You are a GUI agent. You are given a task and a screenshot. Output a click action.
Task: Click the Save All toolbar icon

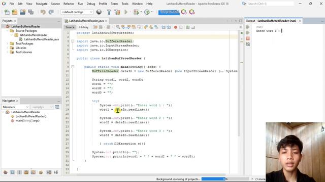pyautogui.click(x=31, y=12)
